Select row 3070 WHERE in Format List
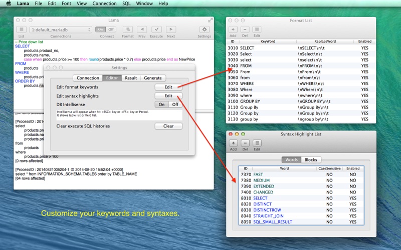The image size is (401, 250). point(301,83)
